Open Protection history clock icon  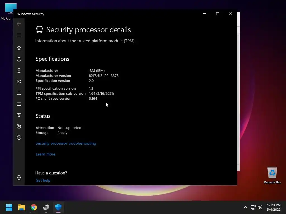pos(19,137)
